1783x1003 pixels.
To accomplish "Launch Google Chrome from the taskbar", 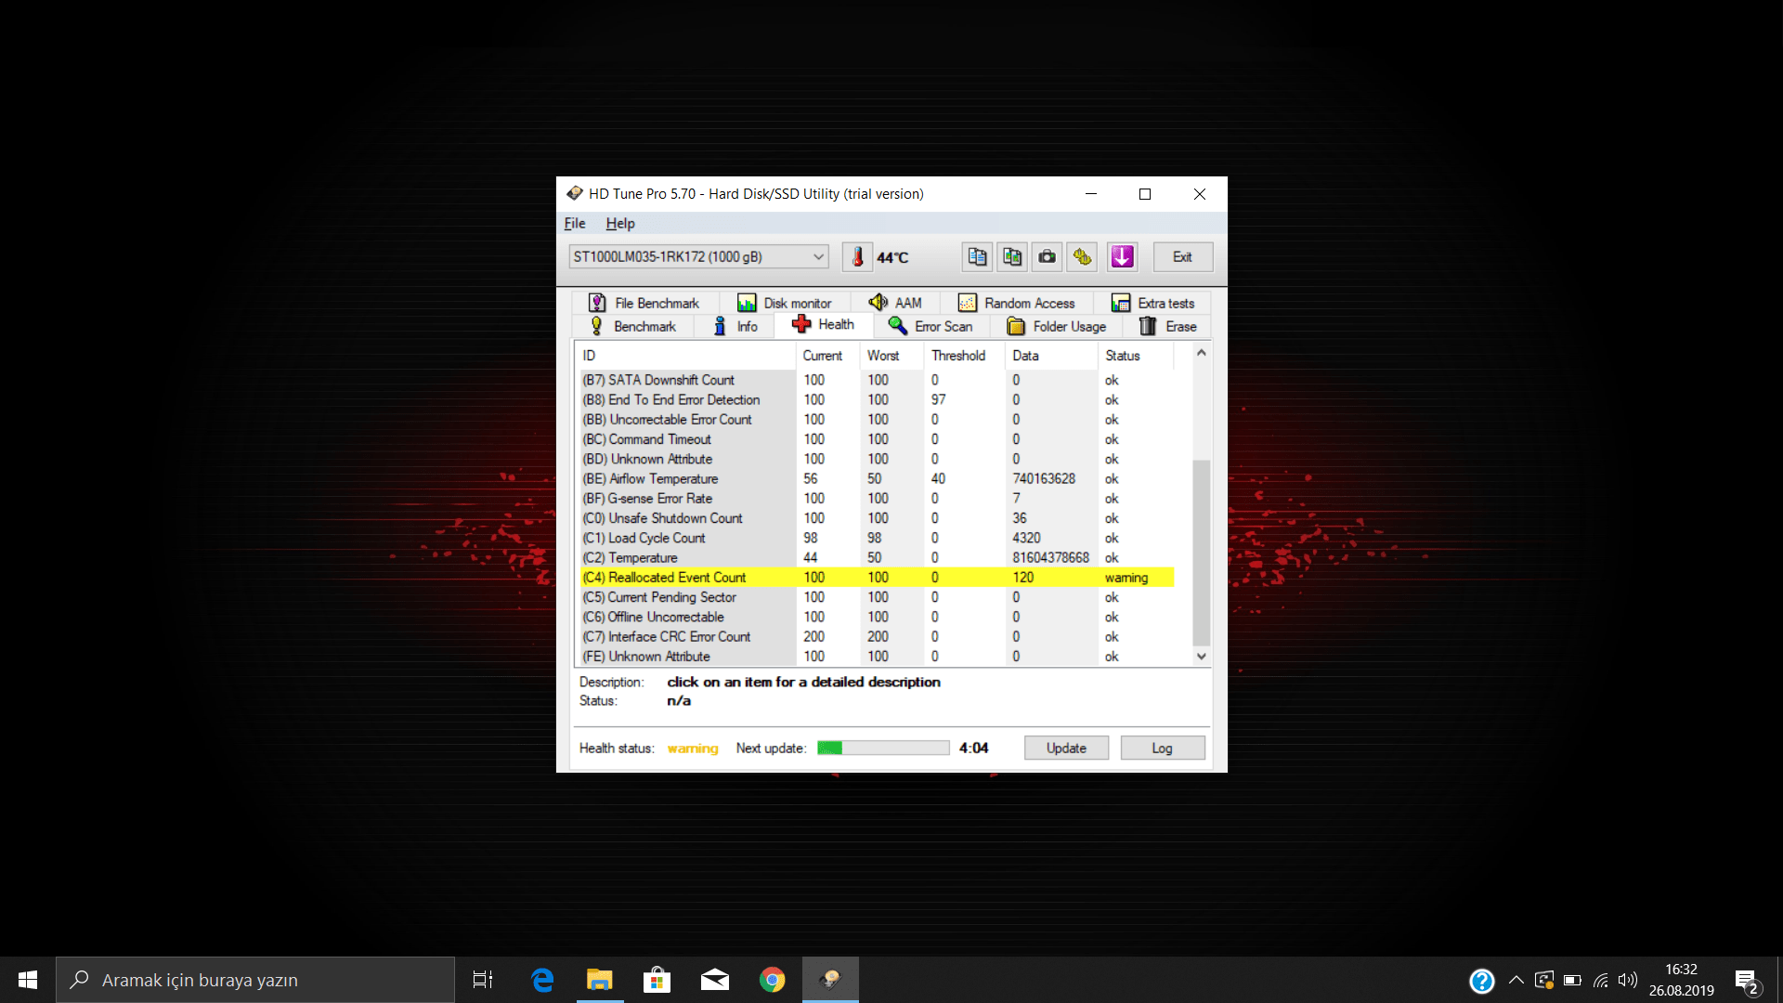I will pos(772,979).
